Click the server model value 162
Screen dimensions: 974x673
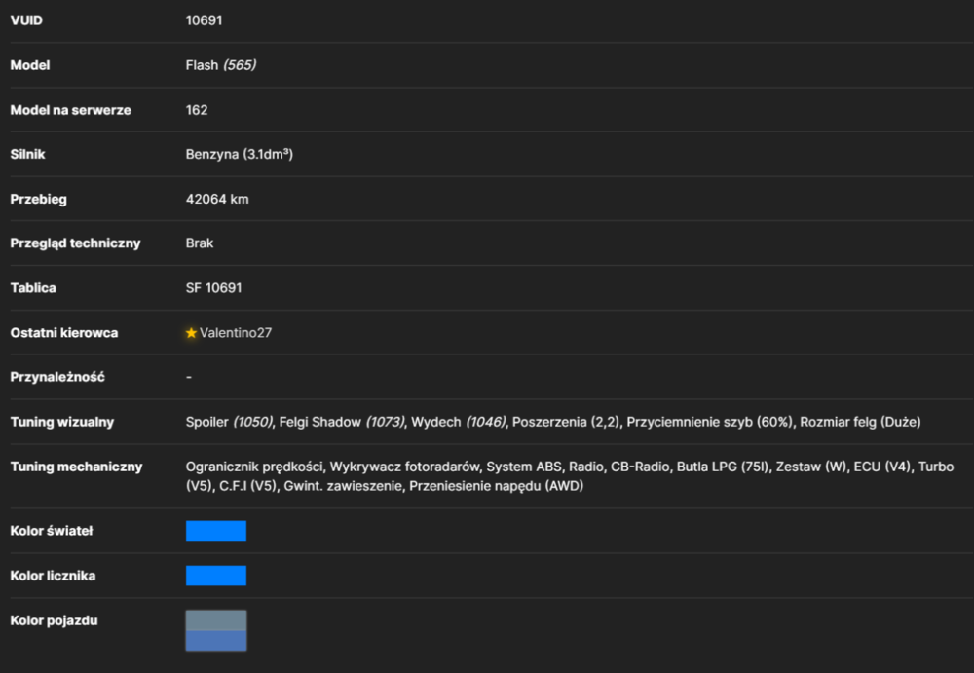(x=197, y=110)
